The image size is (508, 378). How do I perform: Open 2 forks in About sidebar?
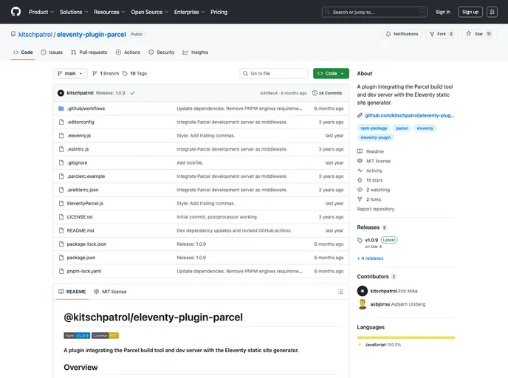click(369, 199)
